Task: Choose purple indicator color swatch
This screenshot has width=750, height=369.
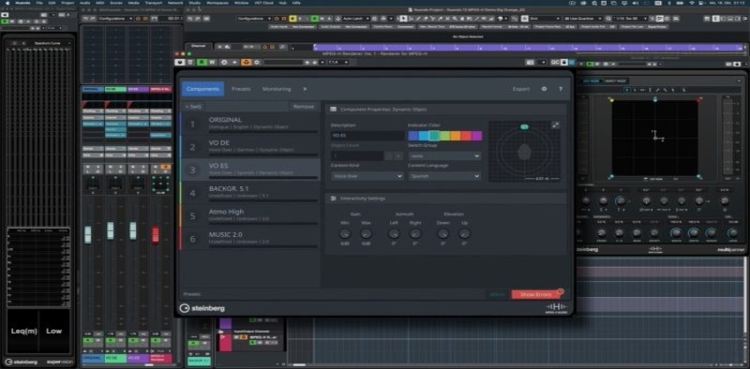Action: (x=476, y=136)
